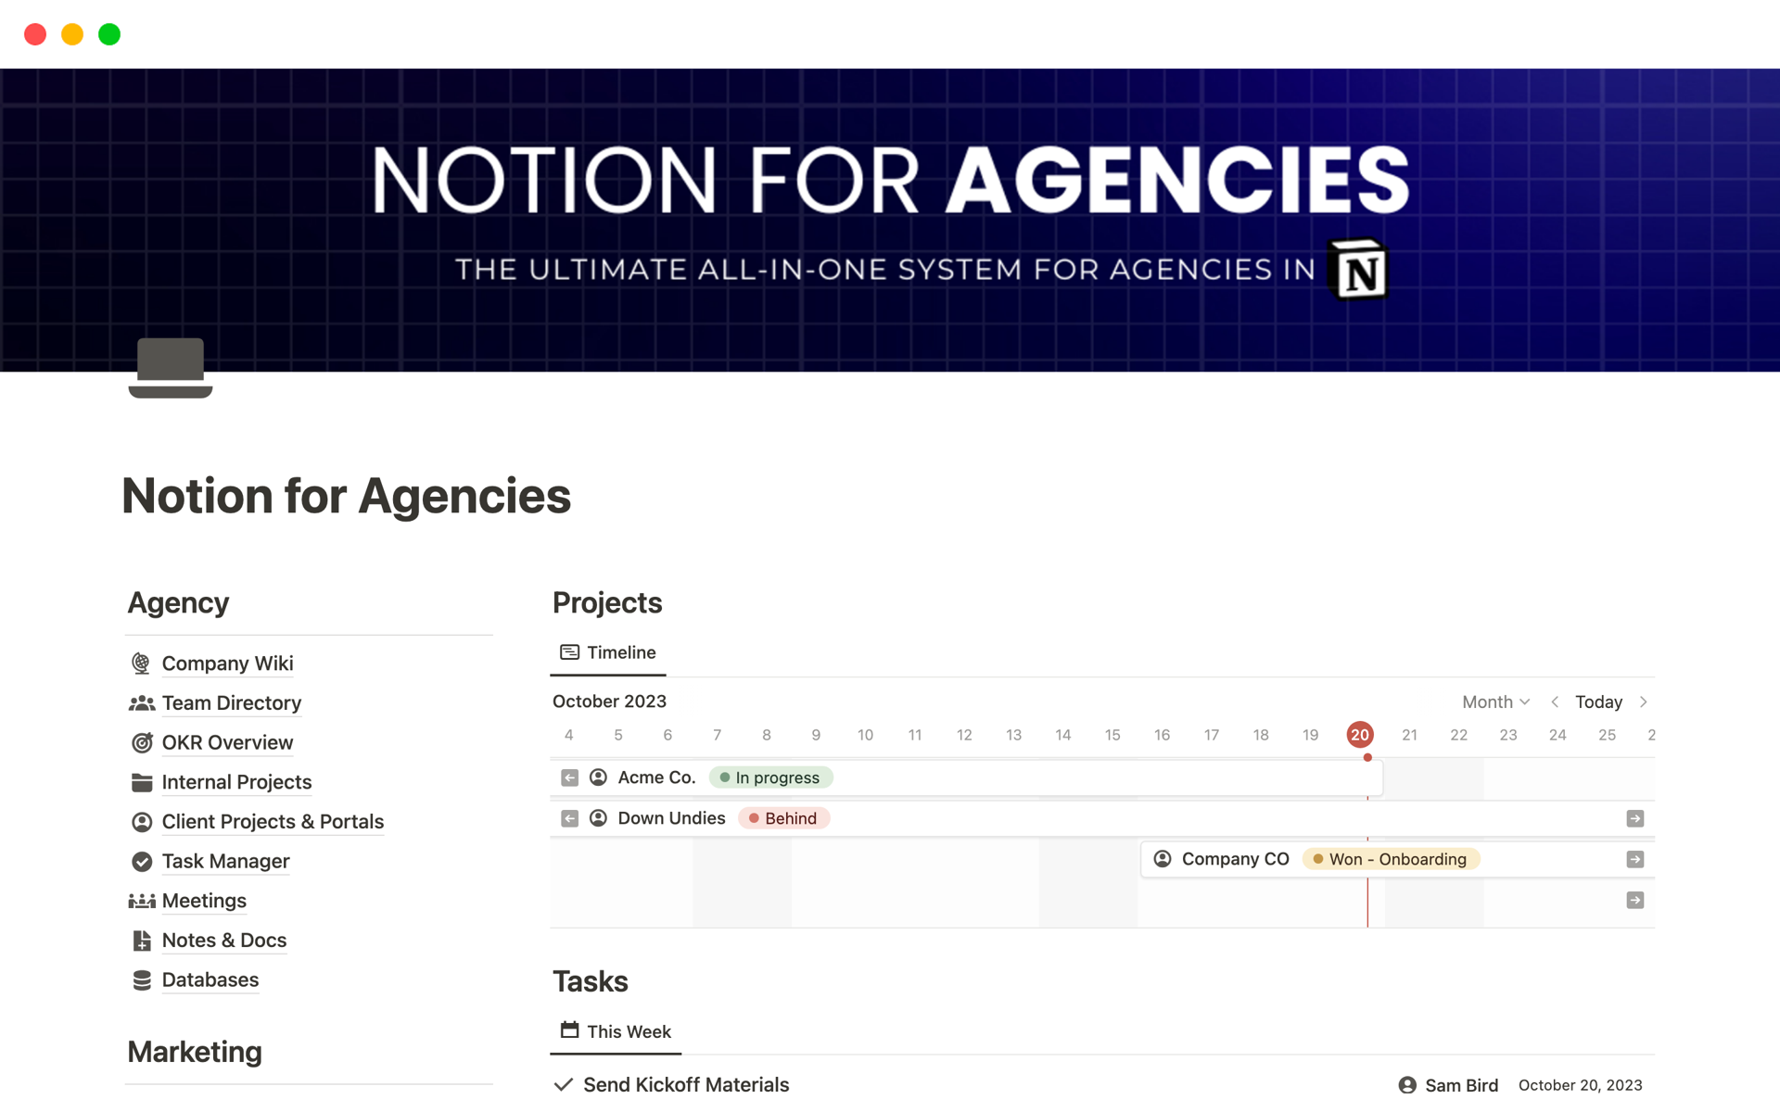Expand the Databases section
Screen dimensions: 1780x1112
(x=209, y=979)
